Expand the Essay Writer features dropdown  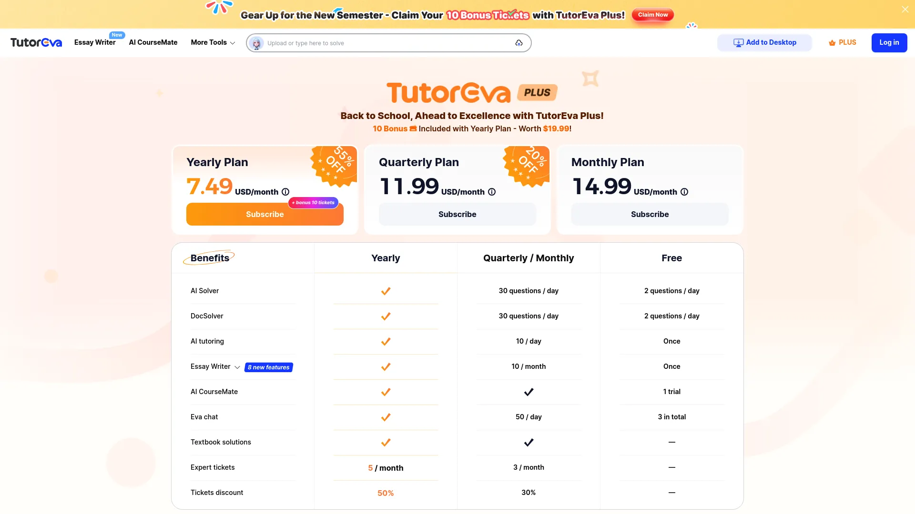[237, 367]
